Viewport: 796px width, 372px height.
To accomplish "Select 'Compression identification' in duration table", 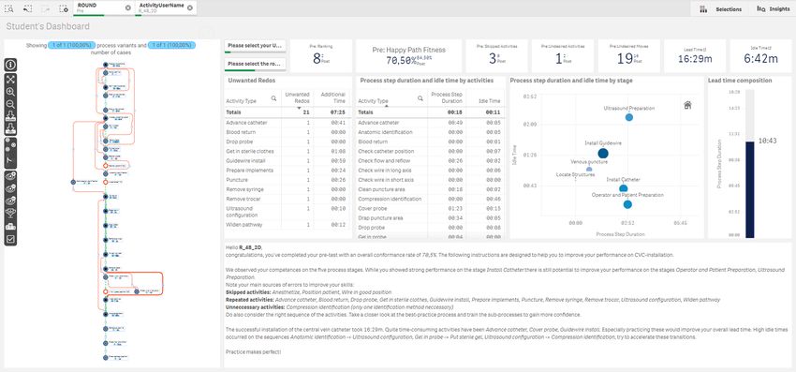I will pyautogui.click(x=390, y=199).
